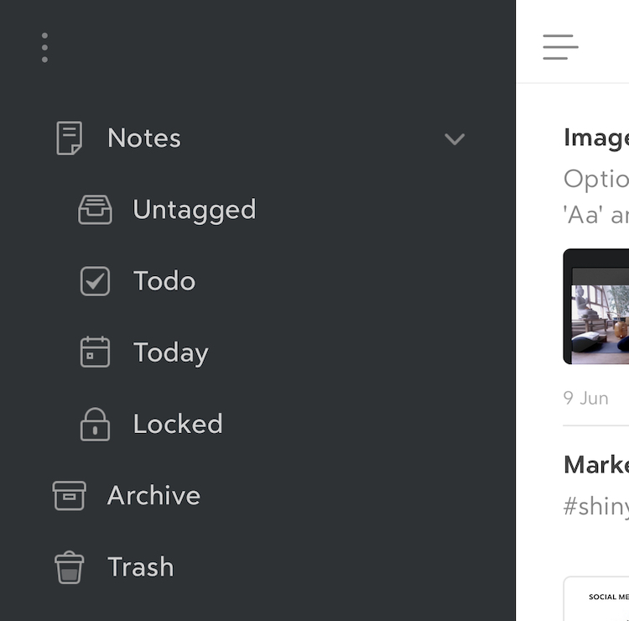Show notes under Today

point(170,352)
